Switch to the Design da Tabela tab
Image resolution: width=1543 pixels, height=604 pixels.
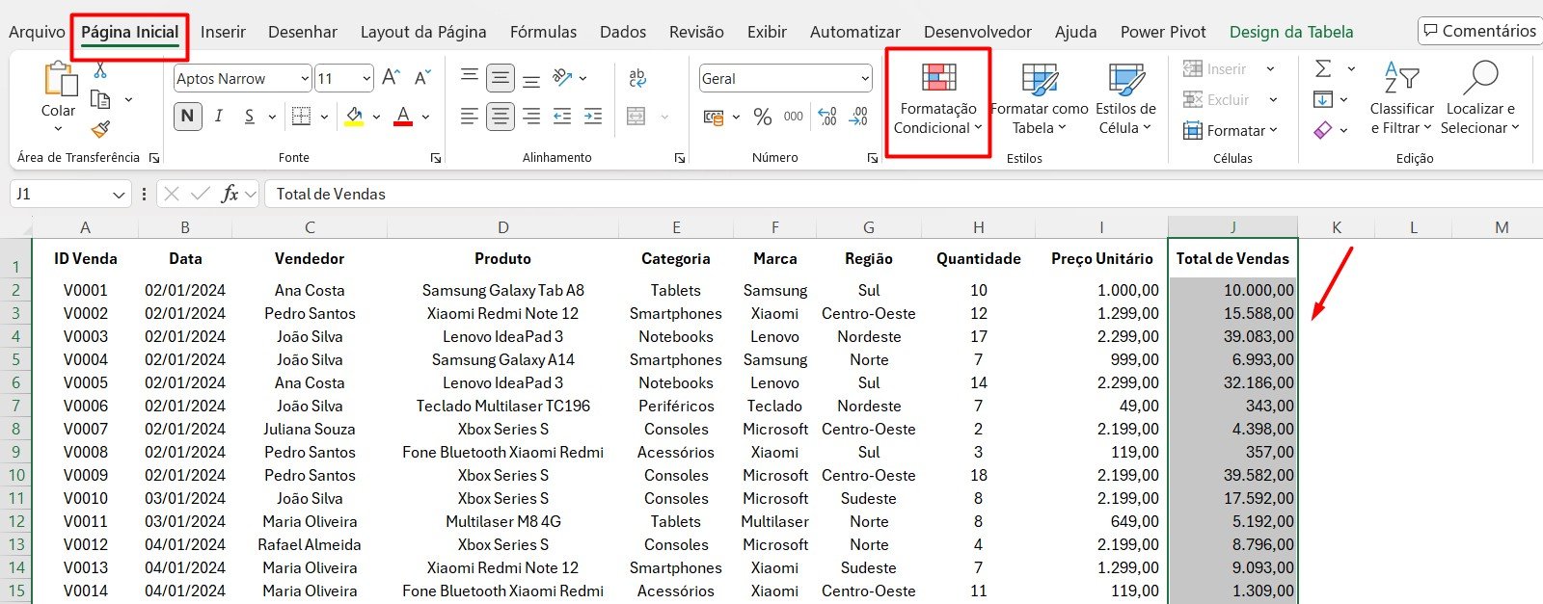point(1291,32)
